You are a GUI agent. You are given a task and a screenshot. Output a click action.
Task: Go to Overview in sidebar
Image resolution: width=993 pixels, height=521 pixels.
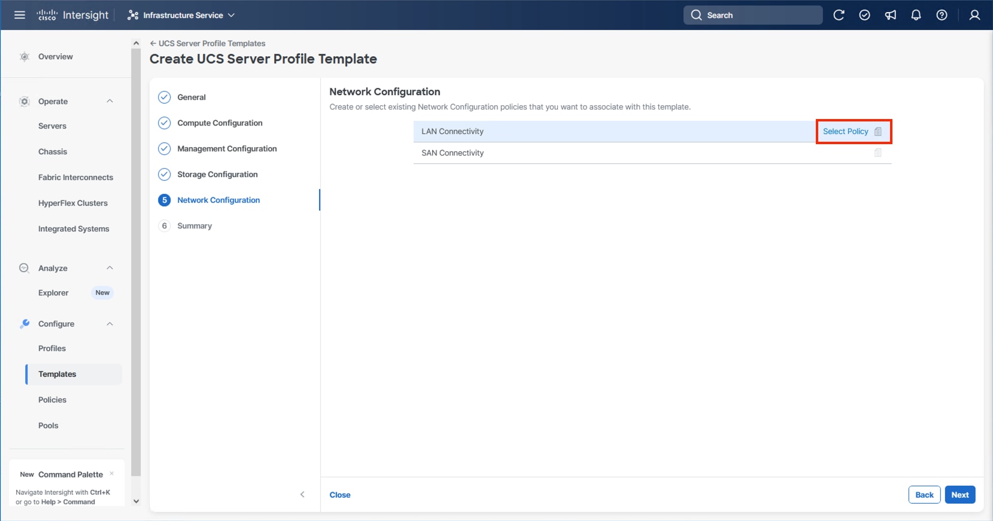[56, 57]
